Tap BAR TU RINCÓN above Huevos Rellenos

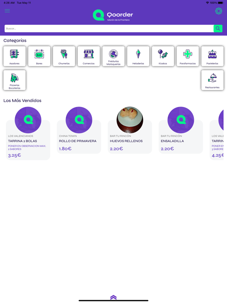121,136
